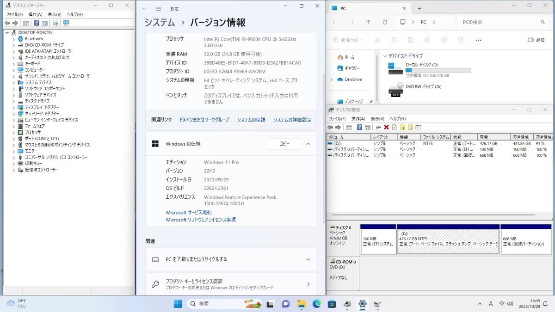Open Windows Start button on taskbar
Image resolution: width=555 pixels, height=312 pixels.
pyautogui.click(x=178, y=304)
